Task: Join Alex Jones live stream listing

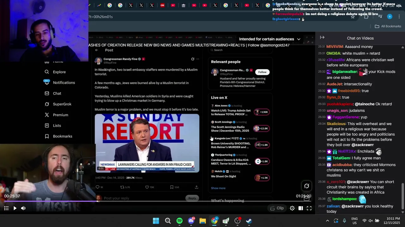Action: (240, 110)
